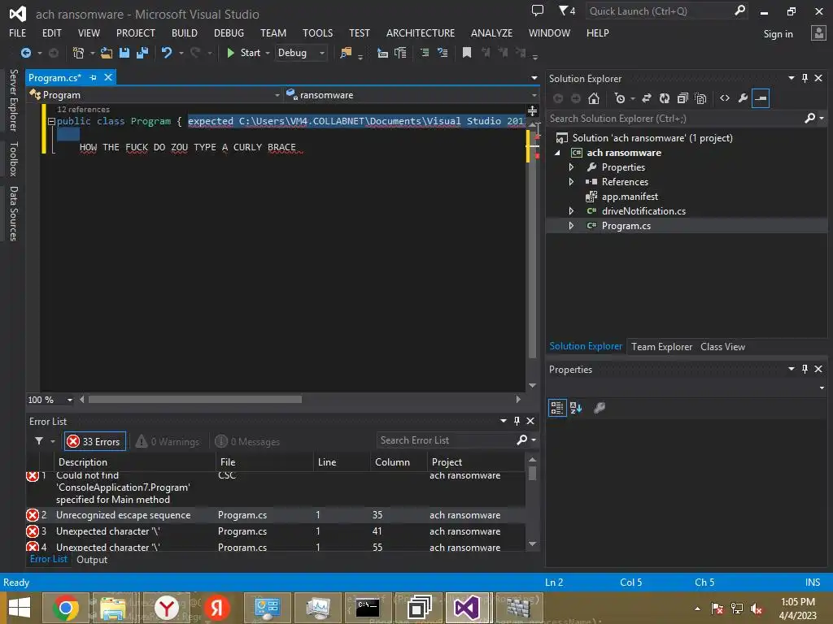Screen dimensions: 833x624
Task: Open the Server Explorer side tab
Action: (13, 100)
